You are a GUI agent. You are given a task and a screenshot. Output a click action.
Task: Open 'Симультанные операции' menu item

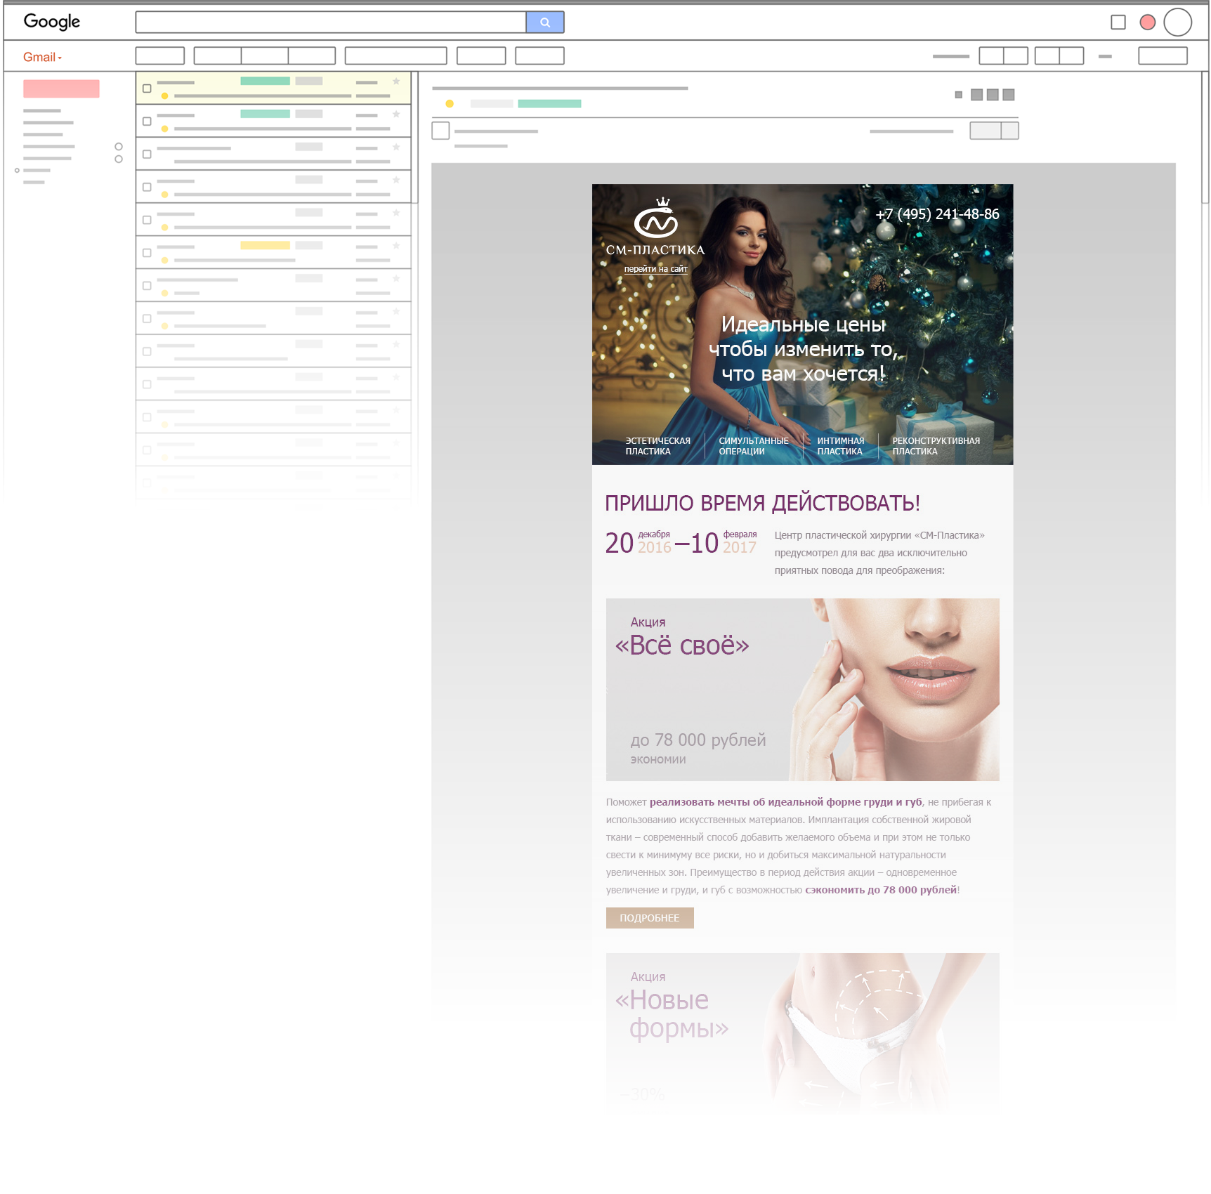tap(753, 446)
